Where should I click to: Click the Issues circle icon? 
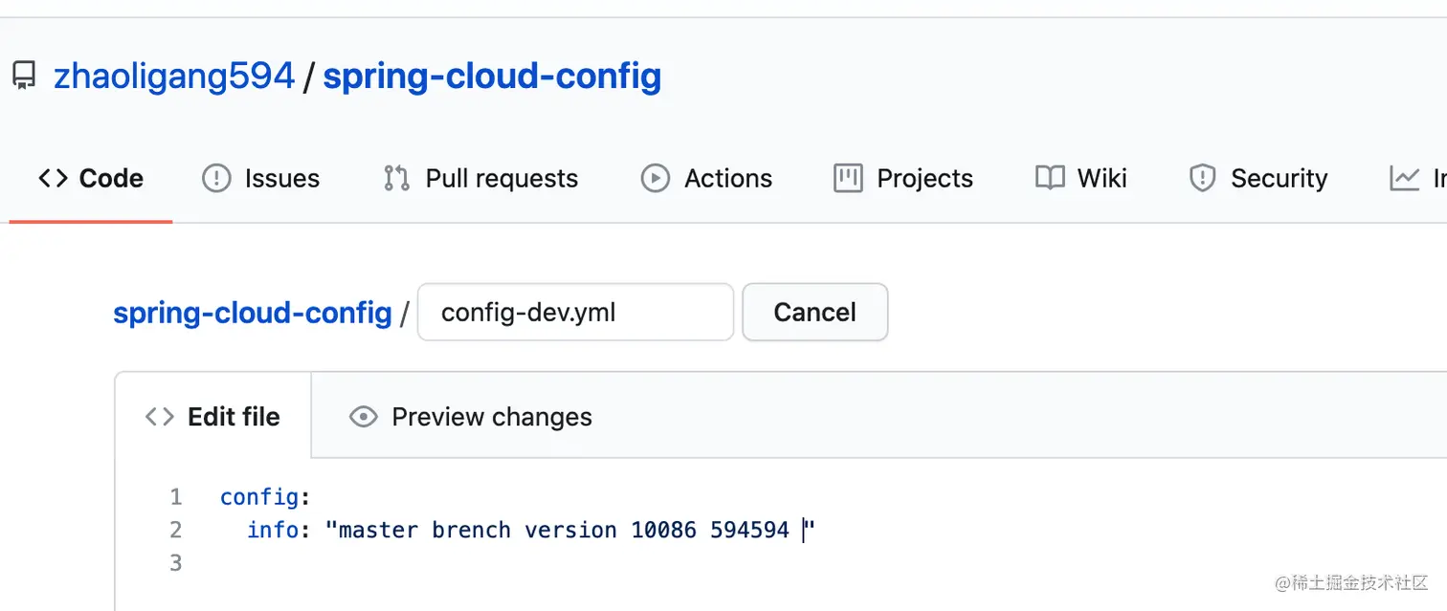point(216,178)
